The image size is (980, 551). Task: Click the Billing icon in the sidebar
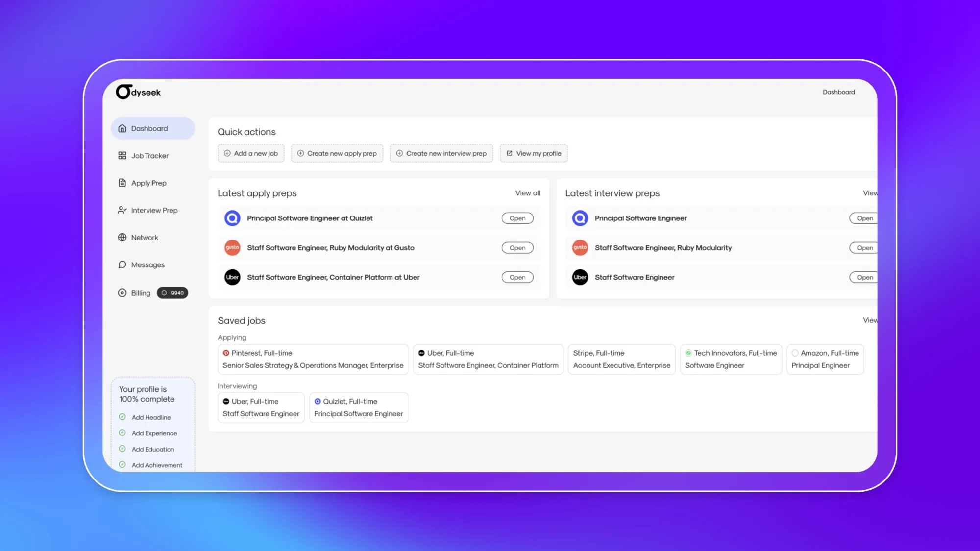[x=122, y=292]
